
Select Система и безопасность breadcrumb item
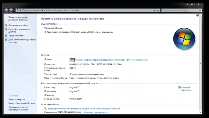coord(56,10)
